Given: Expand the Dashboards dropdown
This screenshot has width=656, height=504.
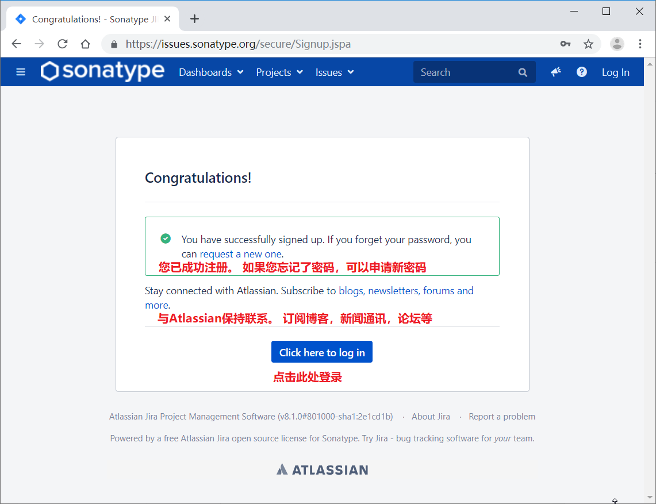Looking at the screenshot, I should pyautogui.click(x=211, y=72).
